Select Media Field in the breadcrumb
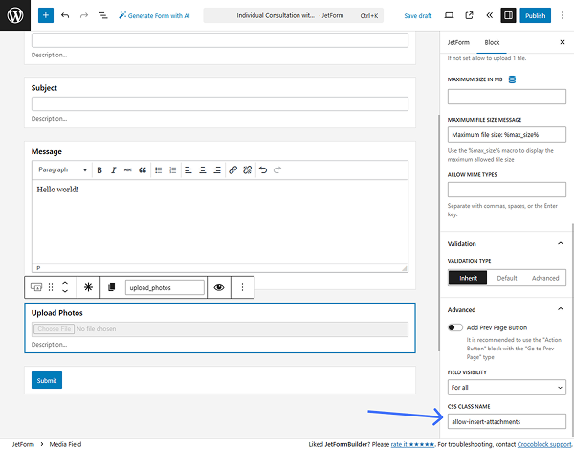The height and width of the screenshot is (450, 574). [65, 444]
